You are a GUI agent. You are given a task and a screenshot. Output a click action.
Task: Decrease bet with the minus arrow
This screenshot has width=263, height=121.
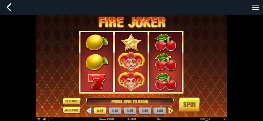pyautogui.click(x=89, y=111)
